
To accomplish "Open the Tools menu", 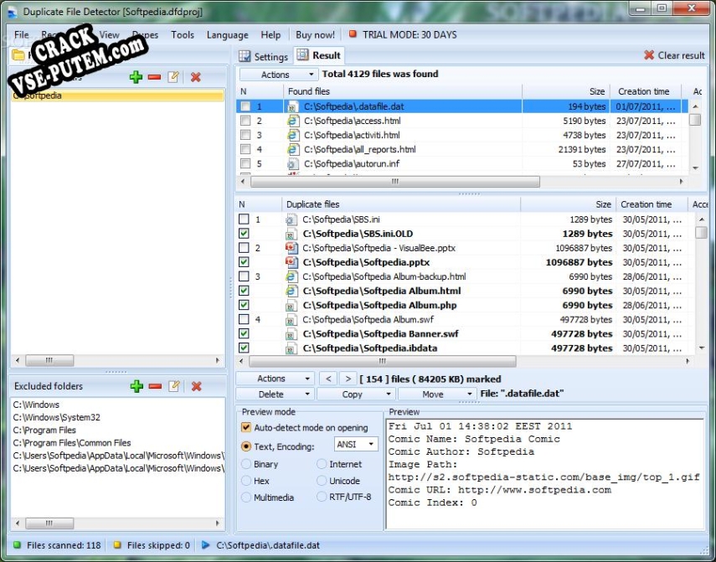I will click(x=183, y=34).
